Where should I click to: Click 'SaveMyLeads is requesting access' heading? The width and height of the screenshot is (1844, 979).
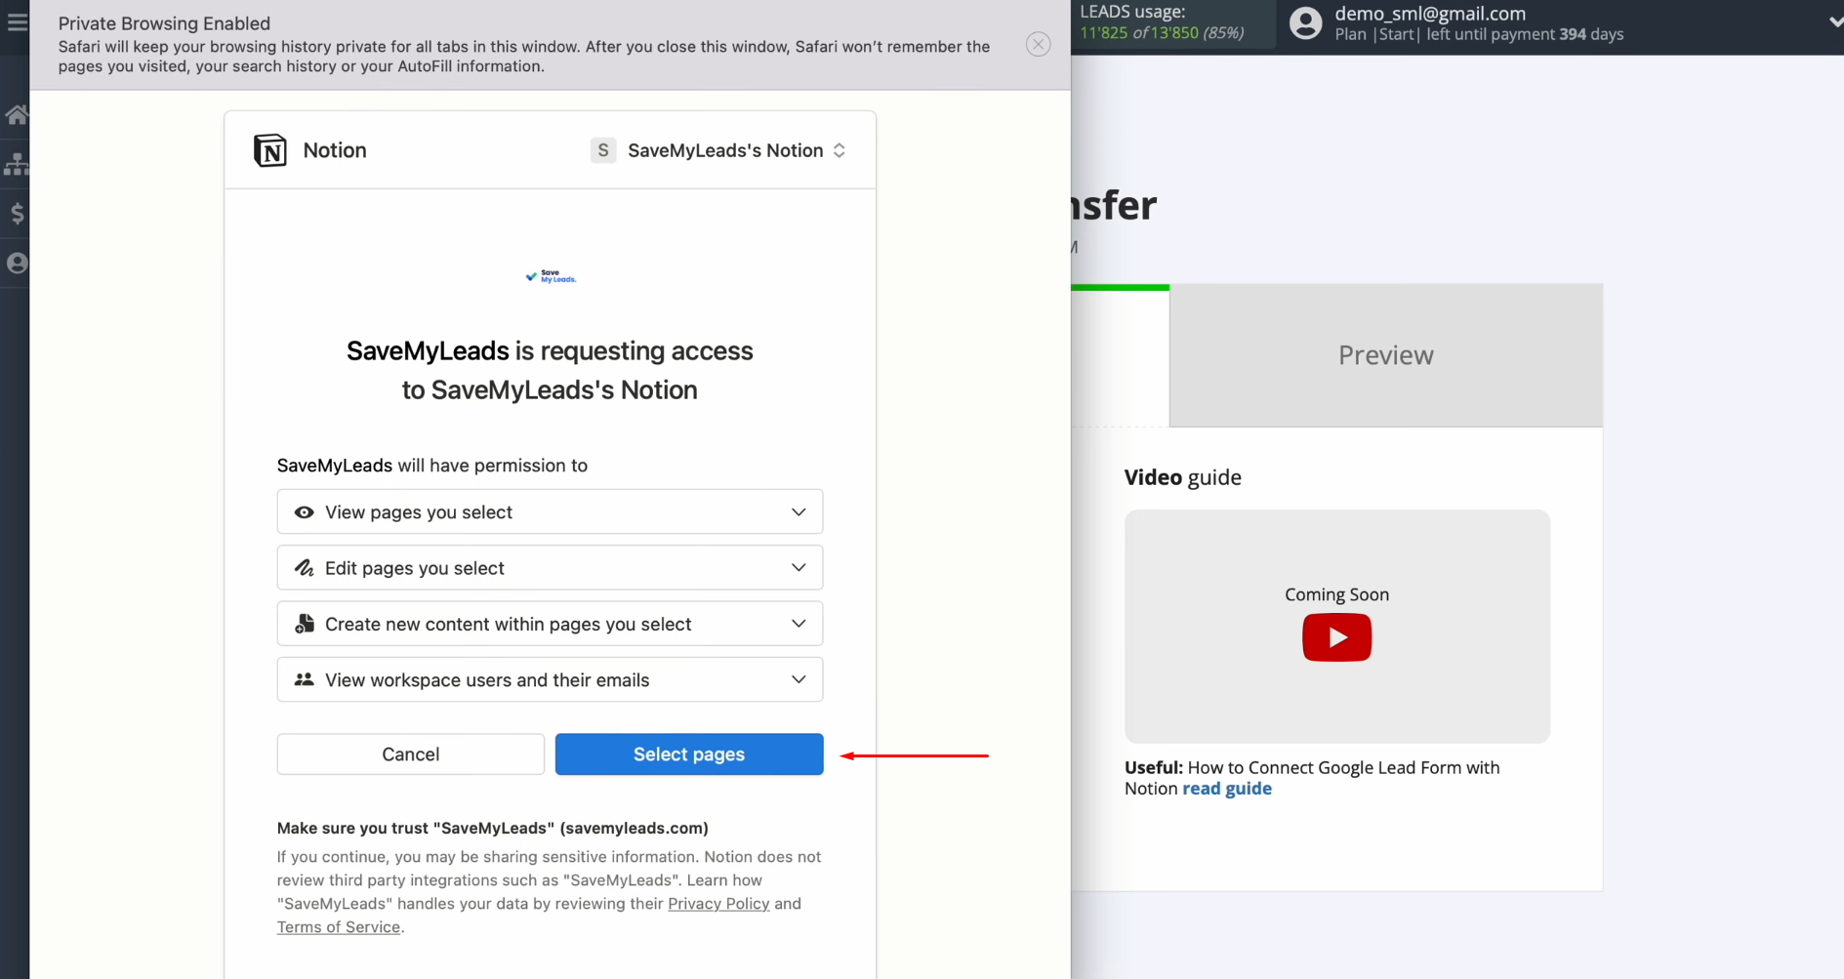pos(550,370)
